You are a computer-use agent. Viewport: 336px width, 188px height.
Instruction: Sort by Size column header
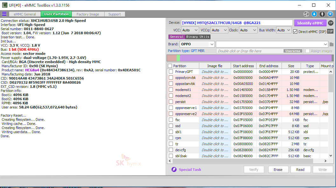[291, 66]
